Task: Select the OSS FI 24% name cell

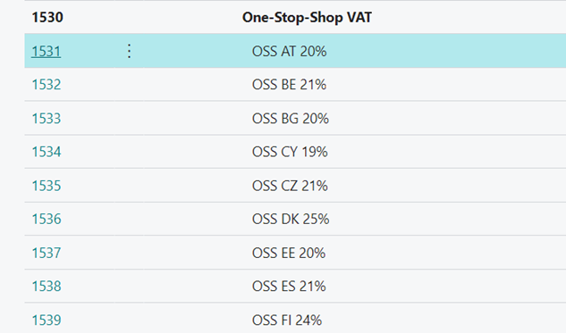Action: (x=287, y=320)
